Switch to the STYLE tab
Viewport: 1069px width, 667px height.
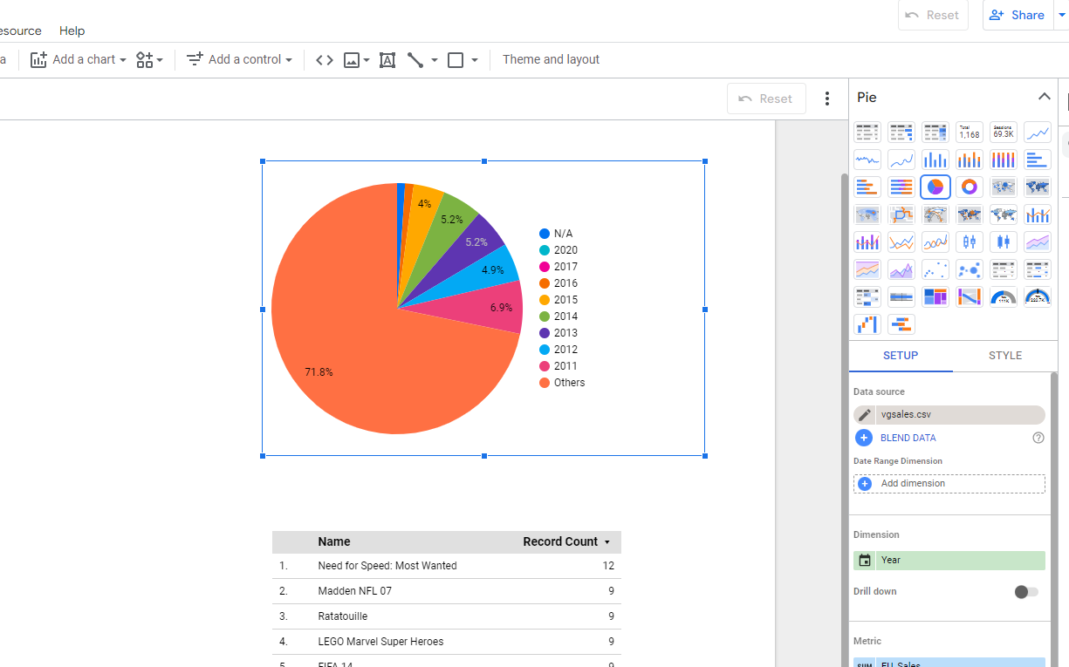click(x=1004, y=356)
